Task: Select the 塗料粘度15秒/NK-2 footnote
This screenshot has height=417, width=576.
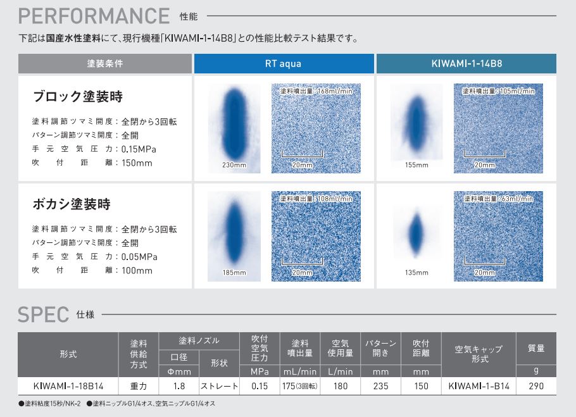Action: coord(49,404)
